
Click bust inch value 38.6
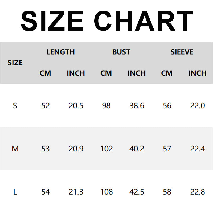(x=137, y=105)
